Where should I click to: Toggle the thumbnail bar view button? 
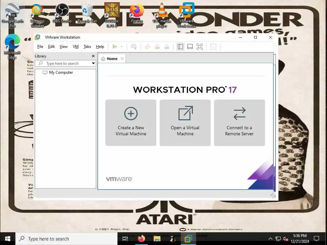tap(190, 47)
